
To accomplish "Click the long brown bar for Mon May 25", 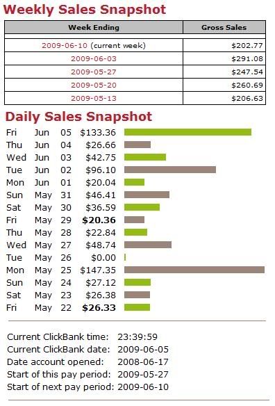I will click(x=194, y=270).
